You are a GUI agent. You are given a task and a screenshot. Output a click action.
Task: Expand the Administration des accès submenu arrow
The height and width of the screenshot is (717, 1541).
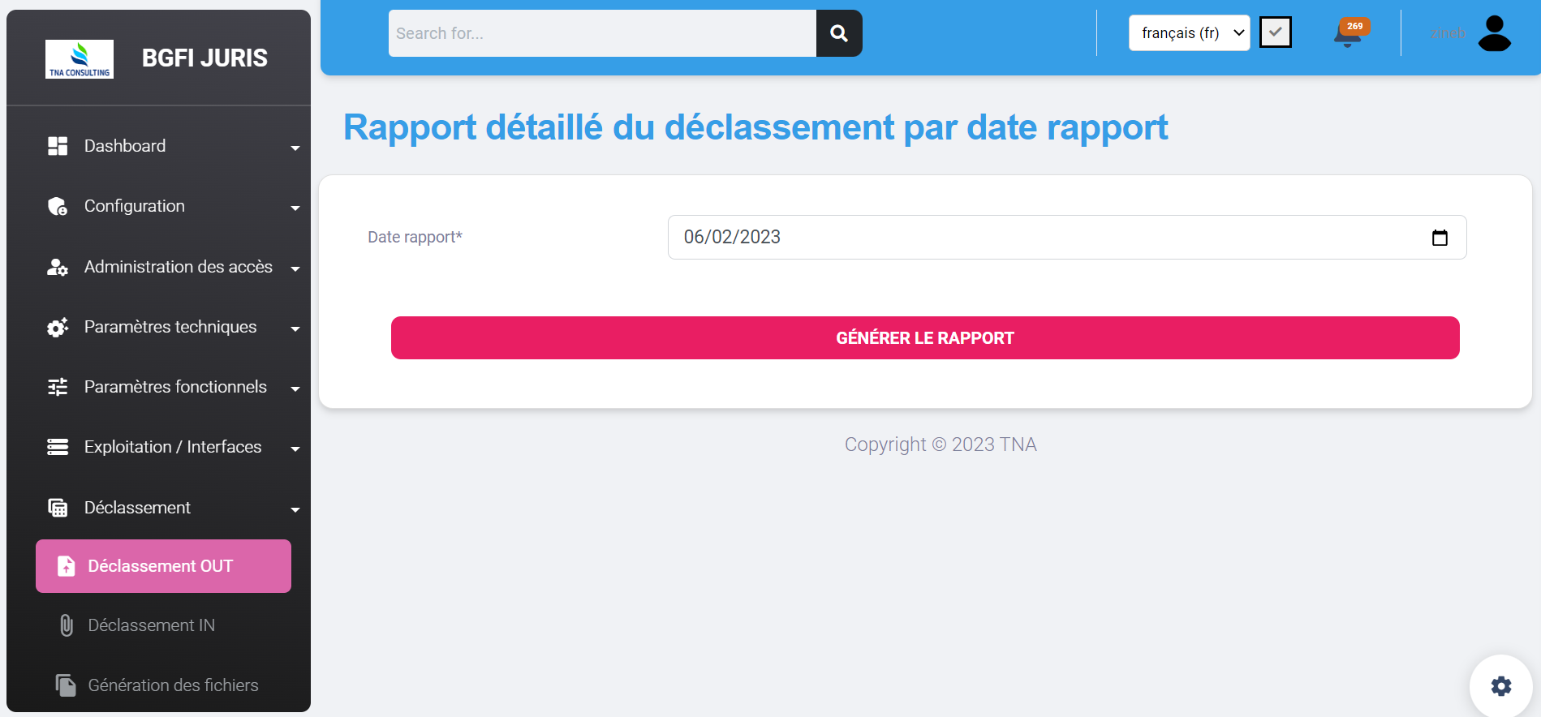295,268
